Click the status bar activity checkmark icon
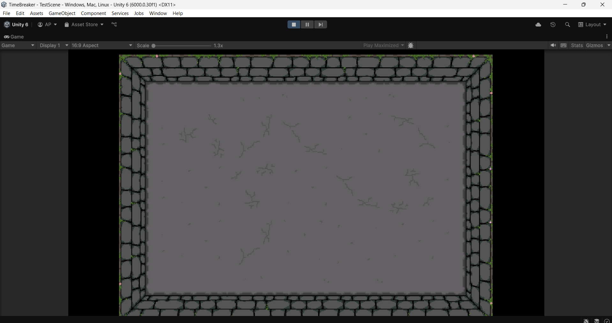Image resolution: width=612 pixels, height=323 pixels. coord(607,320)
